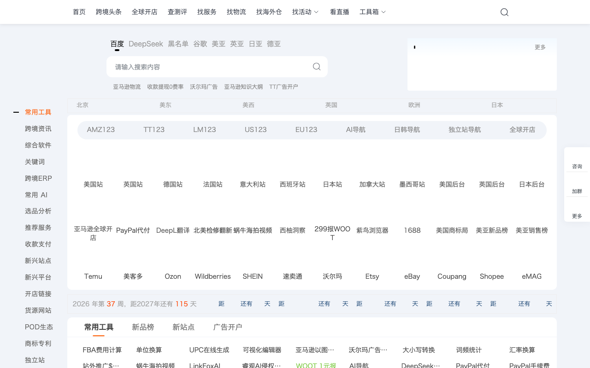Open the Wildberries platform link
This screenshot has height=368, width=590.
213,276
